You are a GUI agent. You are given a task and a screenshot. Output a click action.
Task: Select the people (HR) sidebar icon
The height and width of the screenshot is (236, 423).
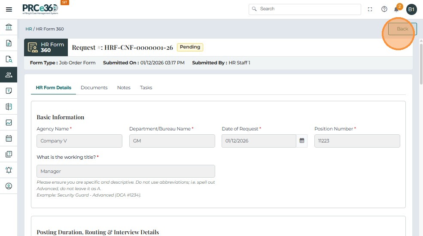coord(9,75)
